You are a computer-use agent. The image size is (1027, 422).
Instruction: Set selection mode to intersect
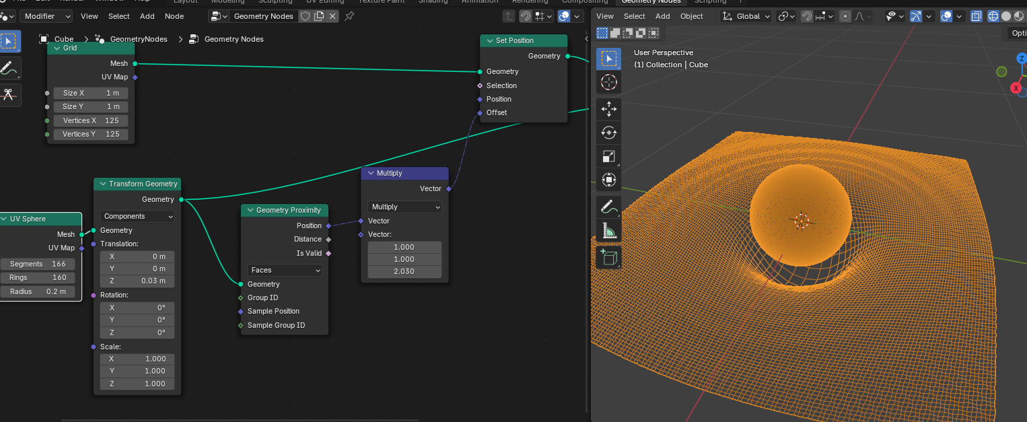click(653, 32)
